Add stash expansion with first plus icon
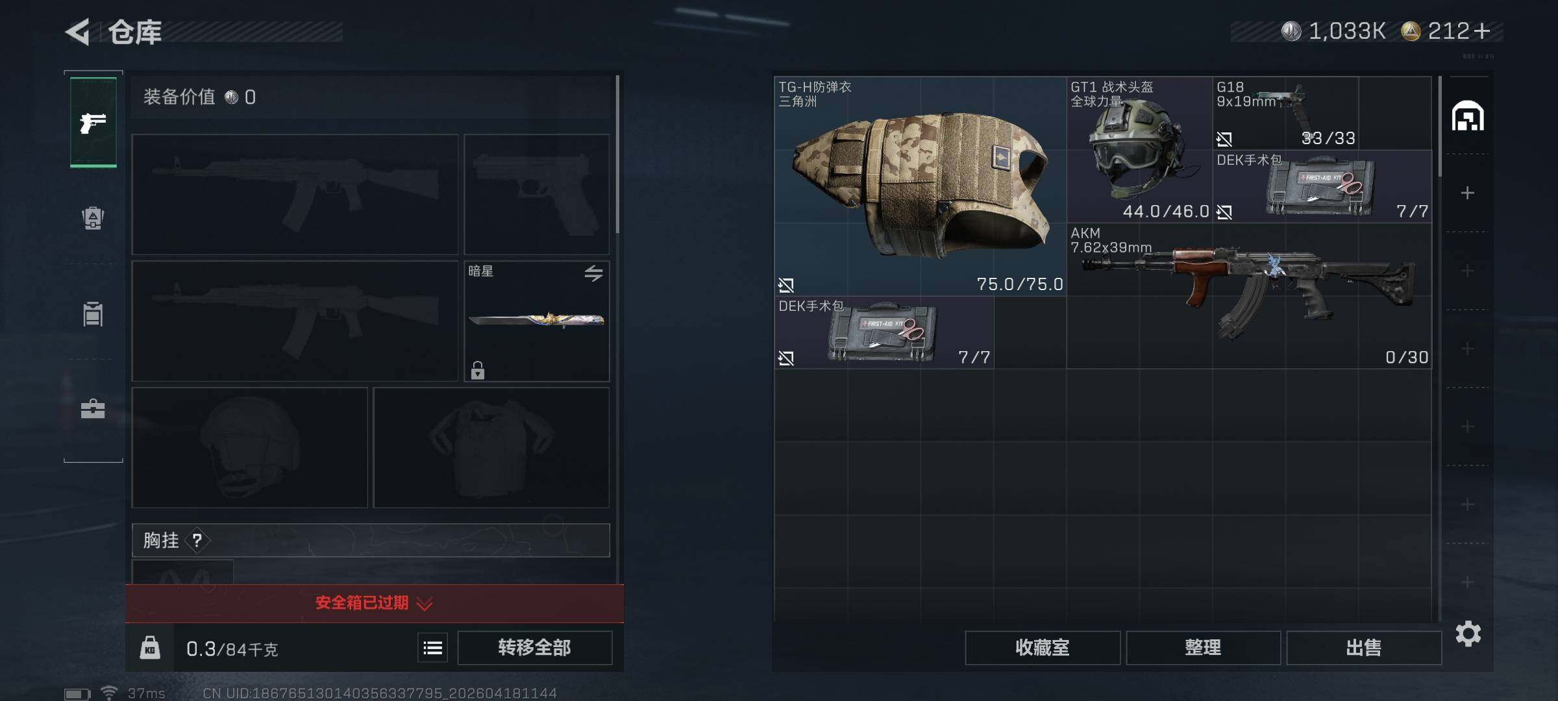 click(x=1467, y=193)
